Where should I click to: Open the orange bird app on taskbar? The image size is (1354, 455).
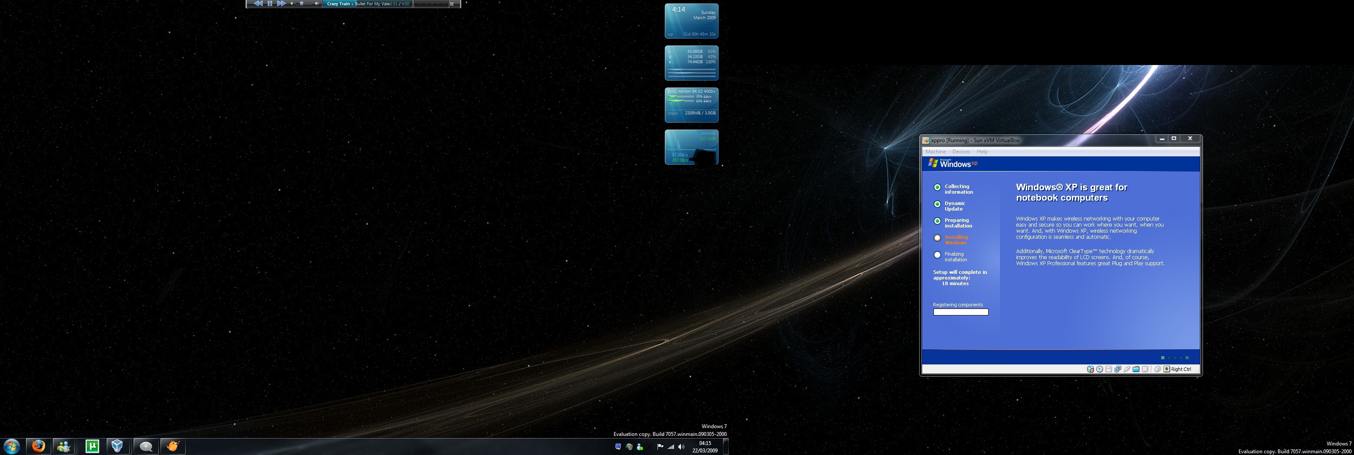(172, 446)
